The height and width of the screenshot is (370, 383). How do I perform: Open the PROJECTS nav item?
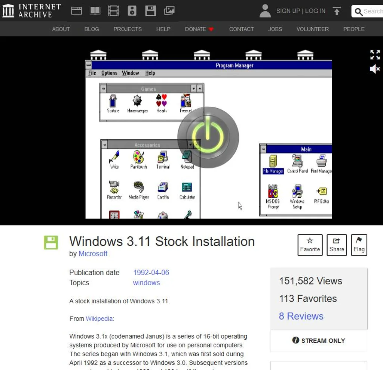pos(128,29)
